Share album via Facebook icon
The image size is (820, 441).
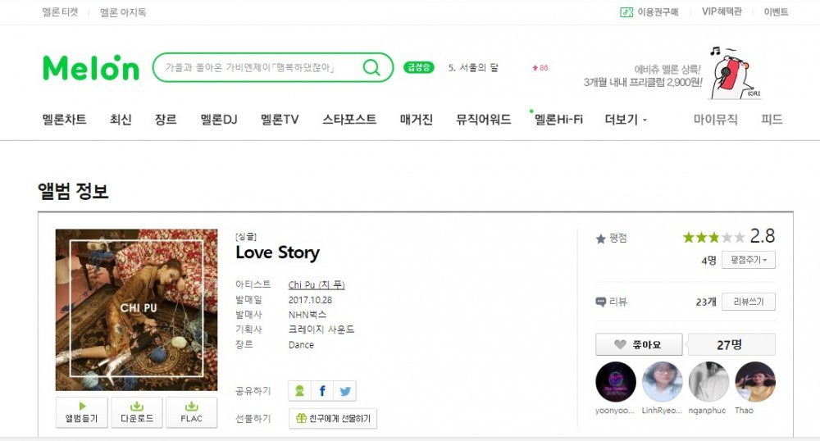(322, 391)
